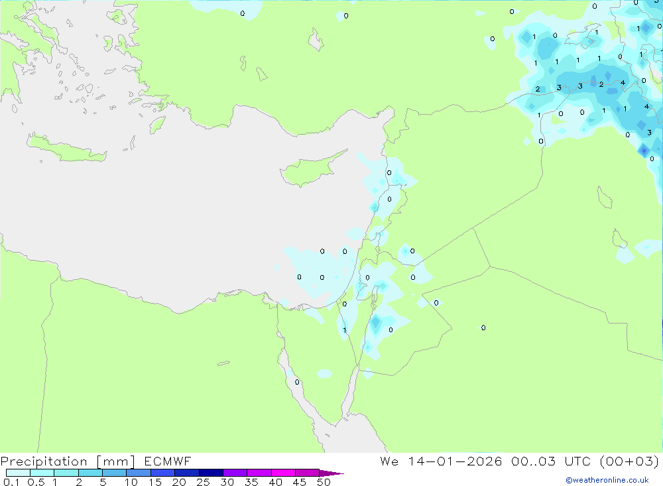This screenshot has height=486, width=663.
Task: Click the 0.1–0.5 mm legend swatch
Action: coord(18,473)
